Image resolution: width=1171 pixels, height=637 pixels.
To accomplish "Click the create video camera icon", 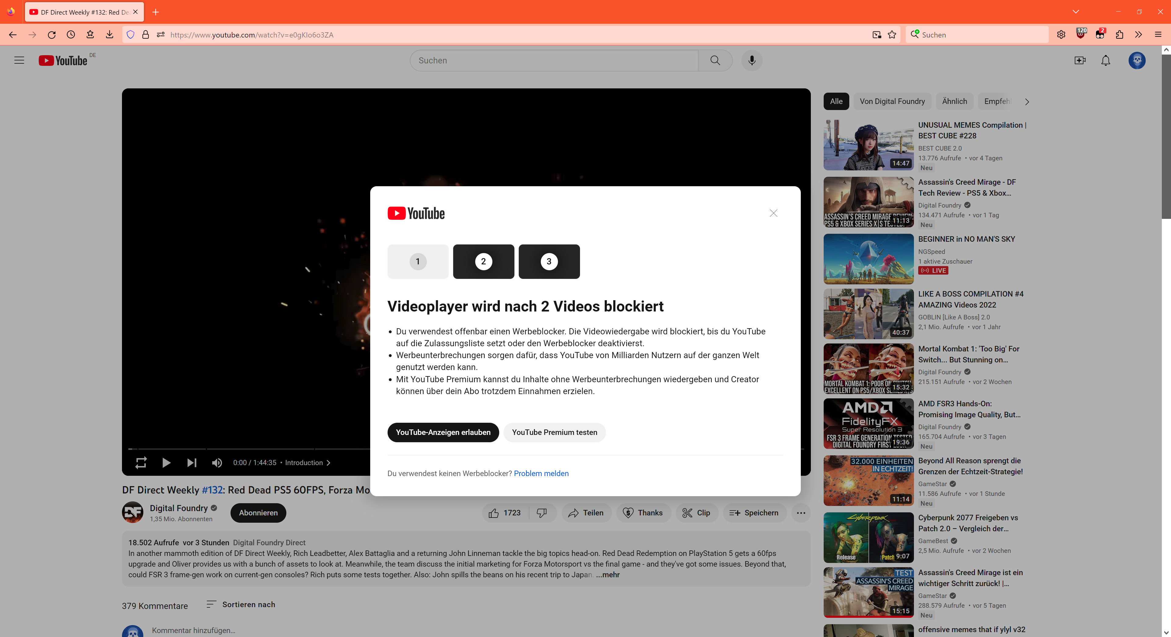I will pos(1080,60).
